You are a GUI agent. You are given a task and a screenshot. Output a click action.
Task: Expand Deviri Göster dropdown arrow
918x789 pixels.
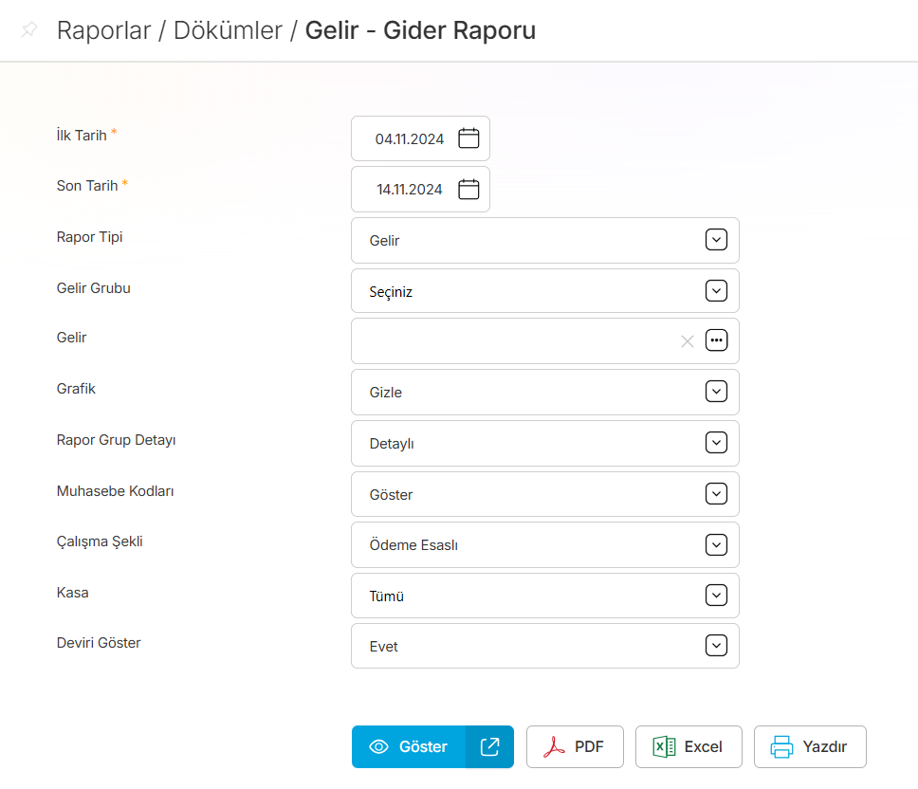click(x=717, y=646)
